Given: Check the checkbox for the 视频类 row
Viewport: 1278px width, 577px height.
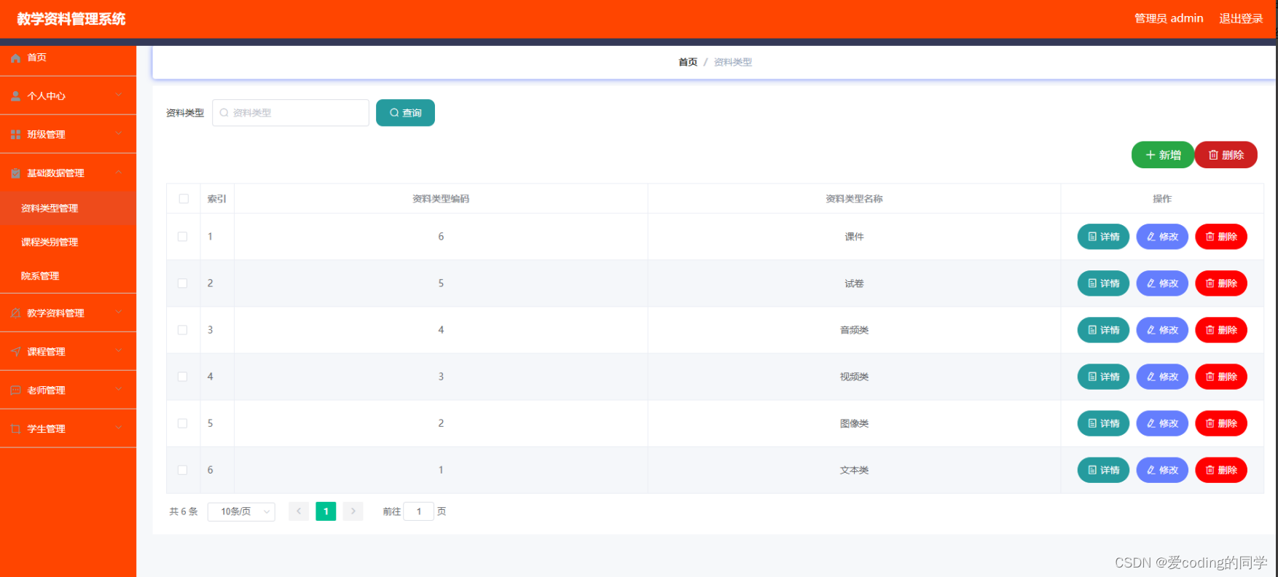Looking at the screenshot, I should click(183, 377).
